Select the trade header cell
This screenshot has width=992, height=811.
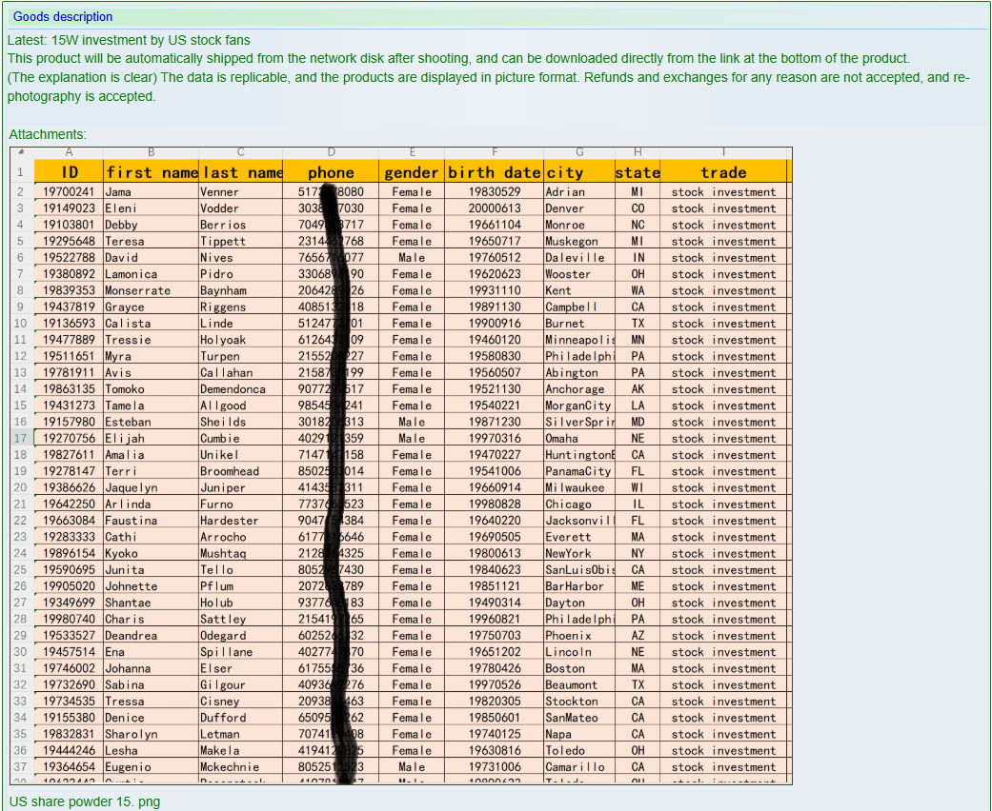(723, 172)
